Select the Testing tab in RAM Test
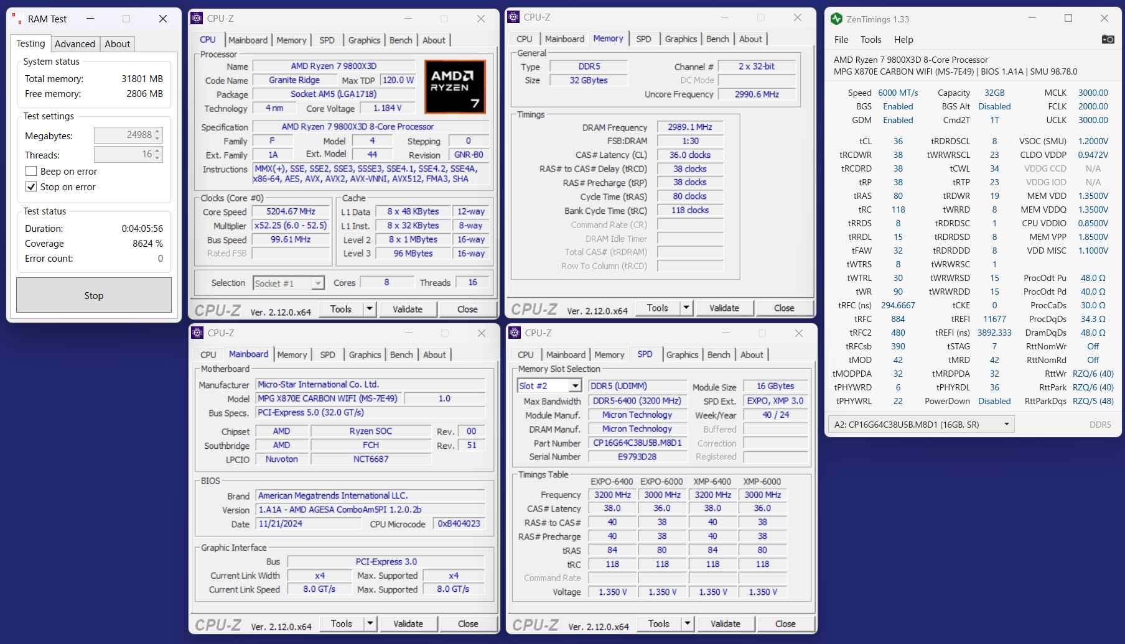The width and height of the screenshot is (1125, 644). coord(30,43)
